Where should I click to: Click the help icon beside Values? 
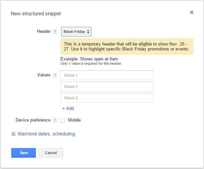coord(55,75)
